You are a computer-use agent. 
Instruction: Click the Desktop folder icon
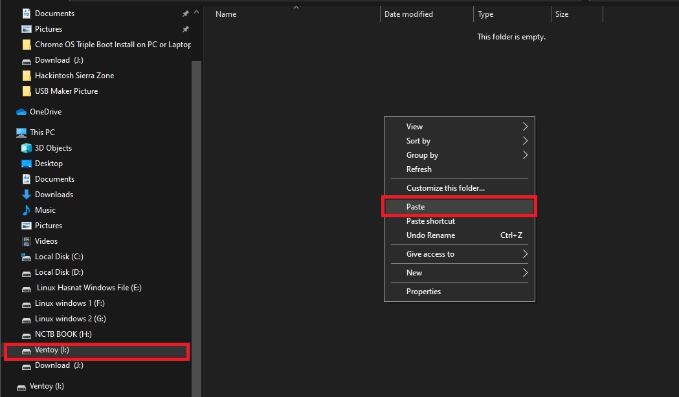coord(27,164)
